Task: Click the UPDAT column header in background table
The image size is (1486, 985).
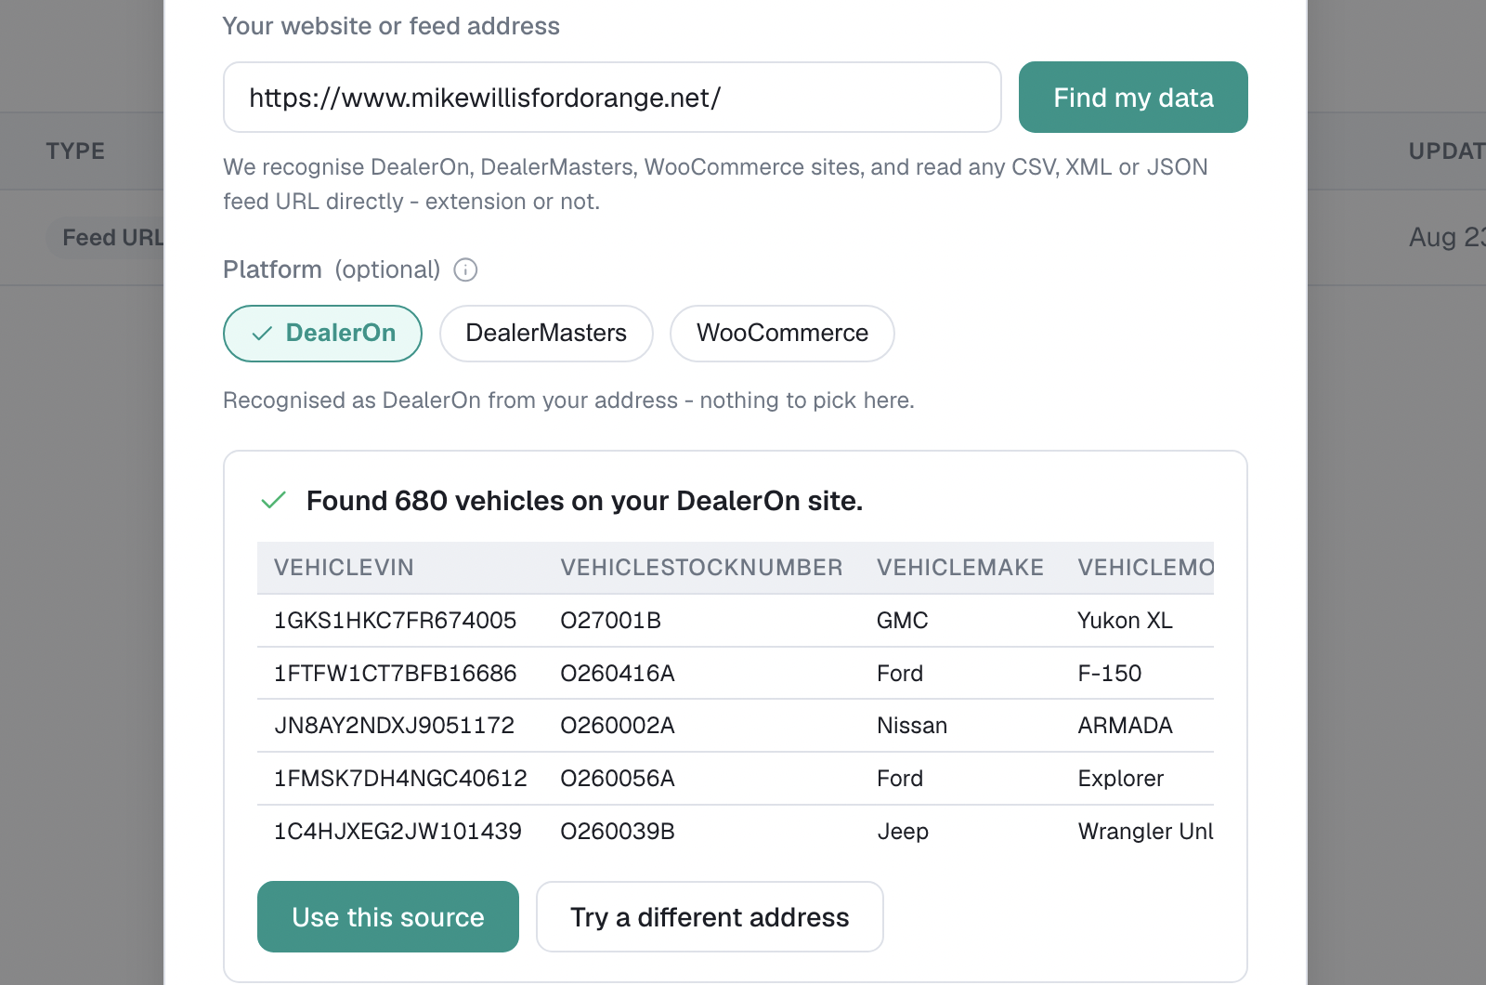Action: pos(1447,151)
